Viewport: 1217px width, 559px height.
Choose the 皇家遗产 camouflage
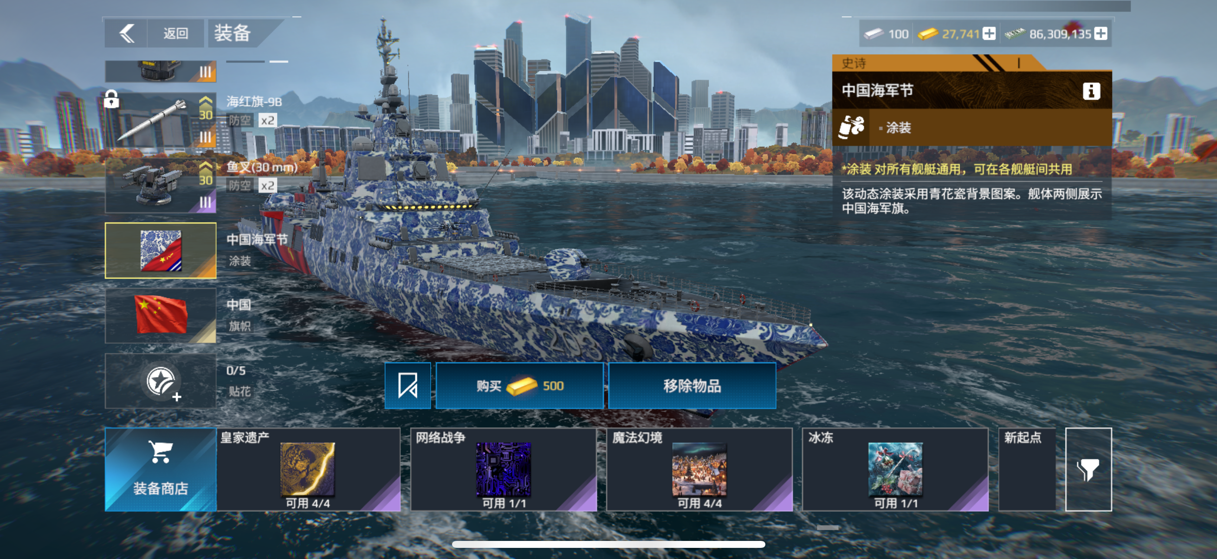(309, 470)
